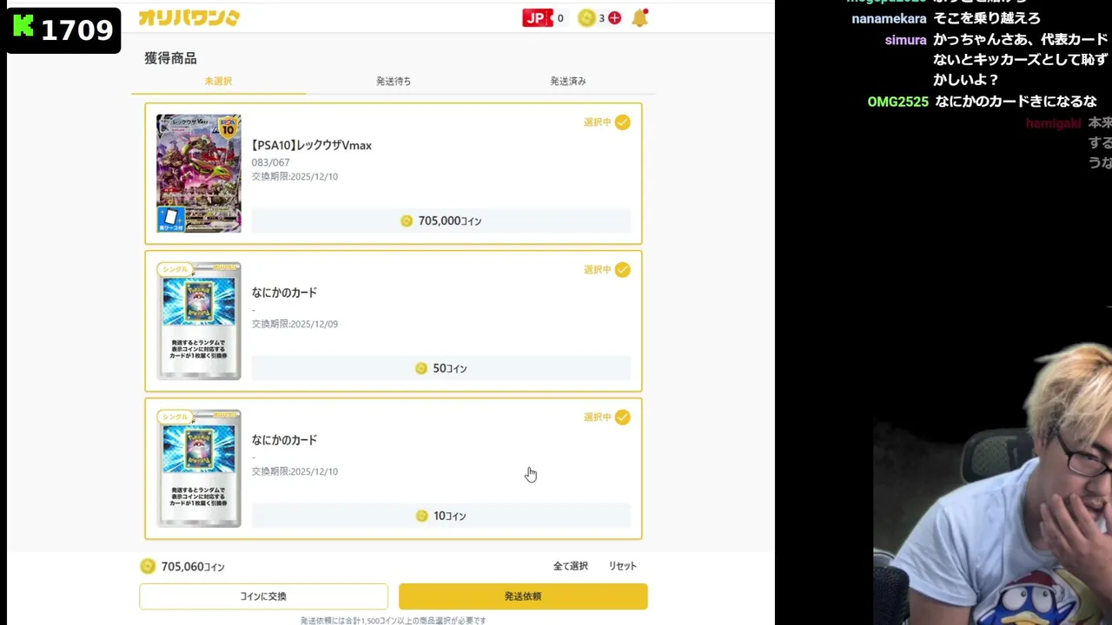Click the 発送依頼には合計1,500コイン notice text

coord(394,620)
